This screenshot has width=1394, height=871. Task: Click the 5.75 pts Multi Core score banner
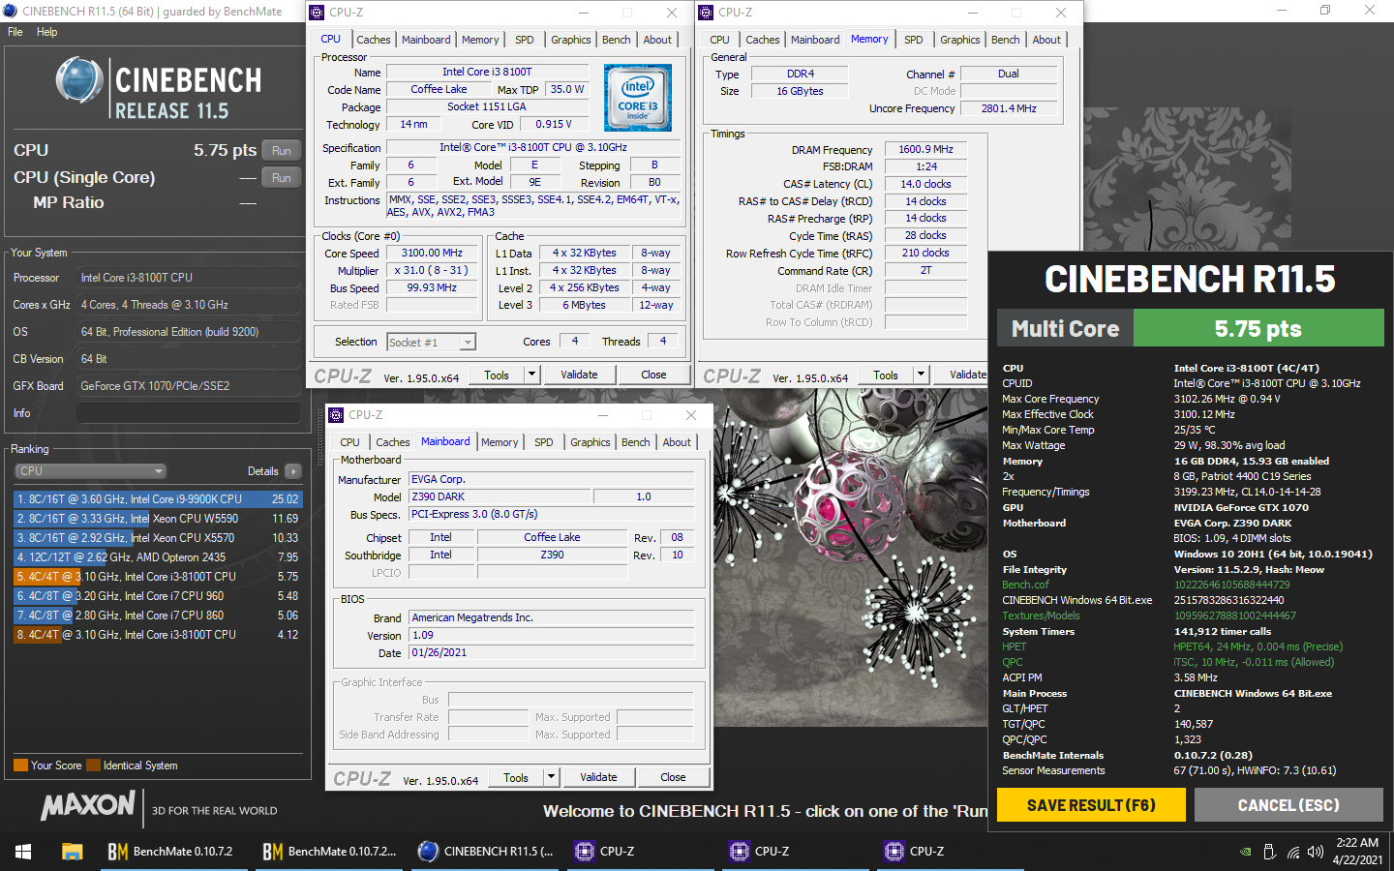click(x=1258, y=328)
